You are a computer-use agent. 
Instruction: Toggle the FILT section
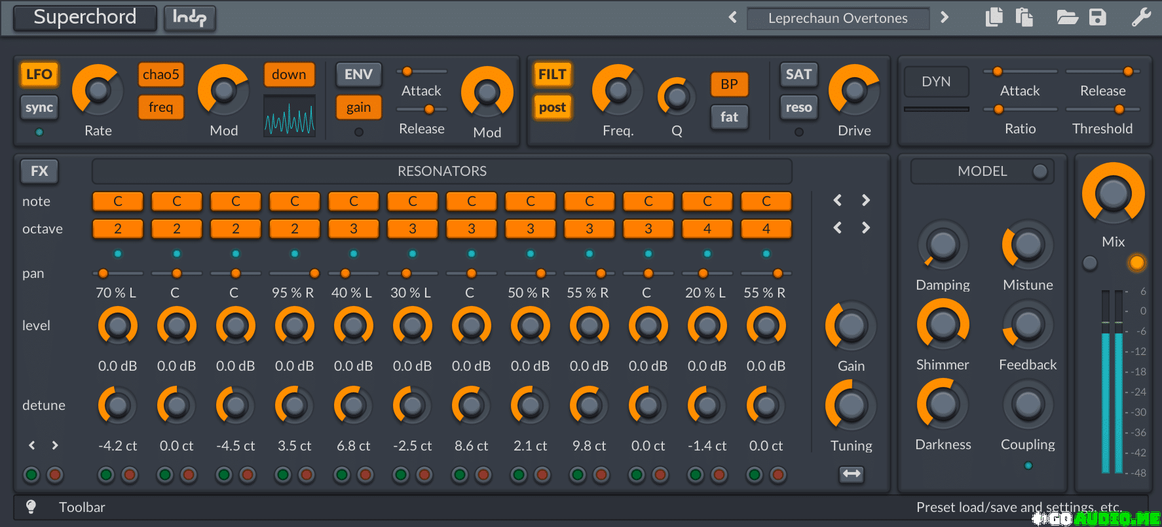(552, 75)
